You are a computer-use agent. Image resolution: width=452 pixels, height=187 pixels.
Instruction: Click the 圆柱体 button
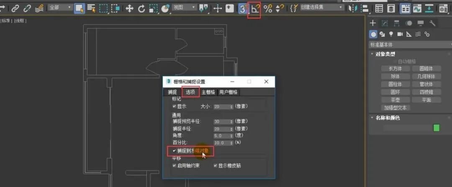click(395, 84)
